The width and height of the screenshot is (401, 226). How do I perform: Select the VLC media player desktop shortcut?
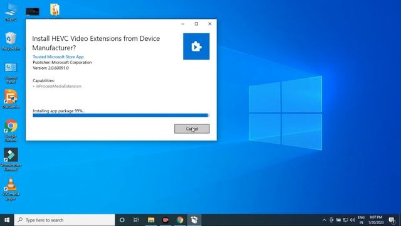tap(11, 189)
